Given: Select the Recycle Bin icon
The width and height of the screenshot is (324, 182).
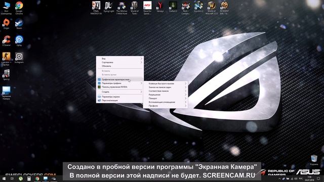Looking at the screenshot, I should pyautogui.click(x=314, y=160).
